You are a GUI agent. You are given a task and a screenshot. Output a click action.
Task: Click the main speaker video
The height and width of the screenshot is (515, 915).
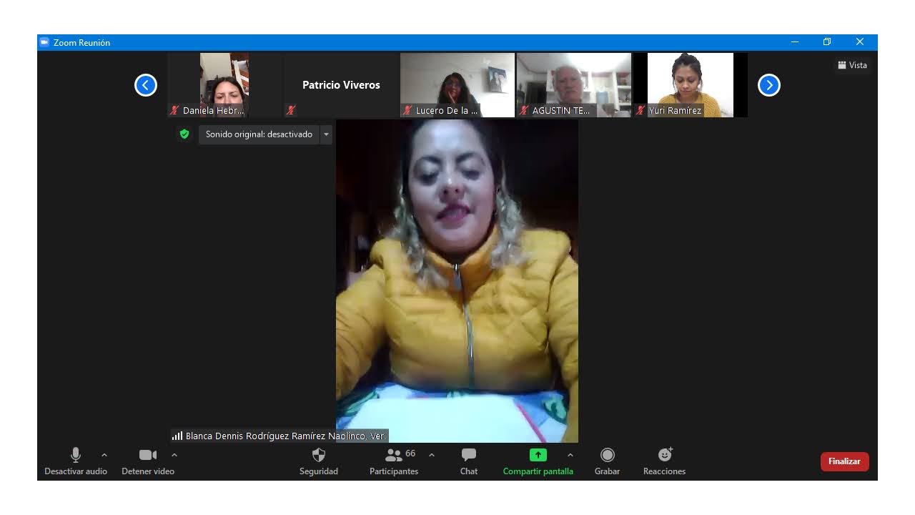(457, 281)
